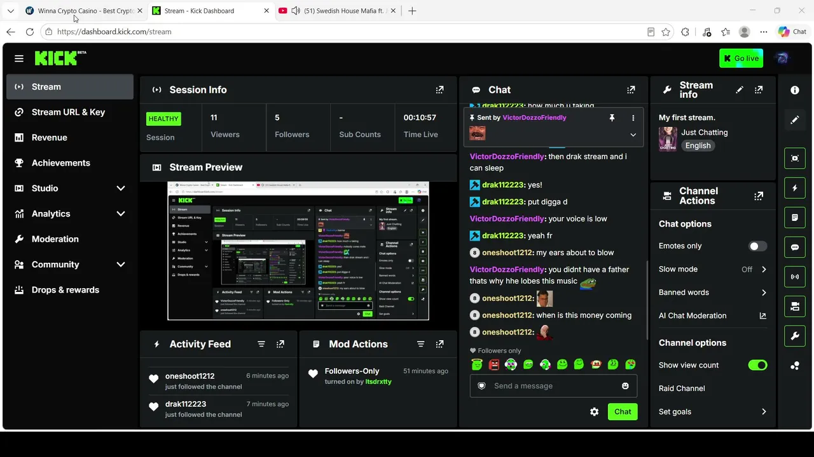Viewport: 814px width, 457px height.
Task: Go to Revenue in the sidebar
Action: [70, 138]
